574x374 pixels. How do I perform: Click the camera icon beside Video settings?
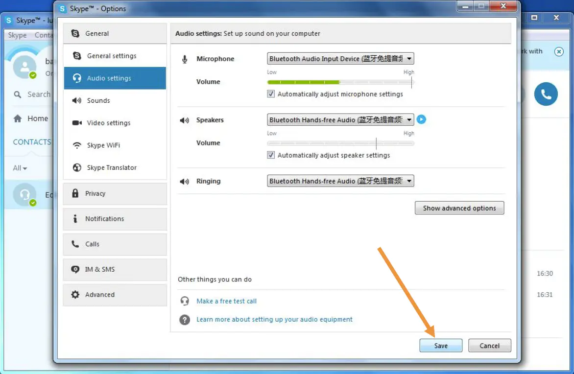(x=77, y=122)
